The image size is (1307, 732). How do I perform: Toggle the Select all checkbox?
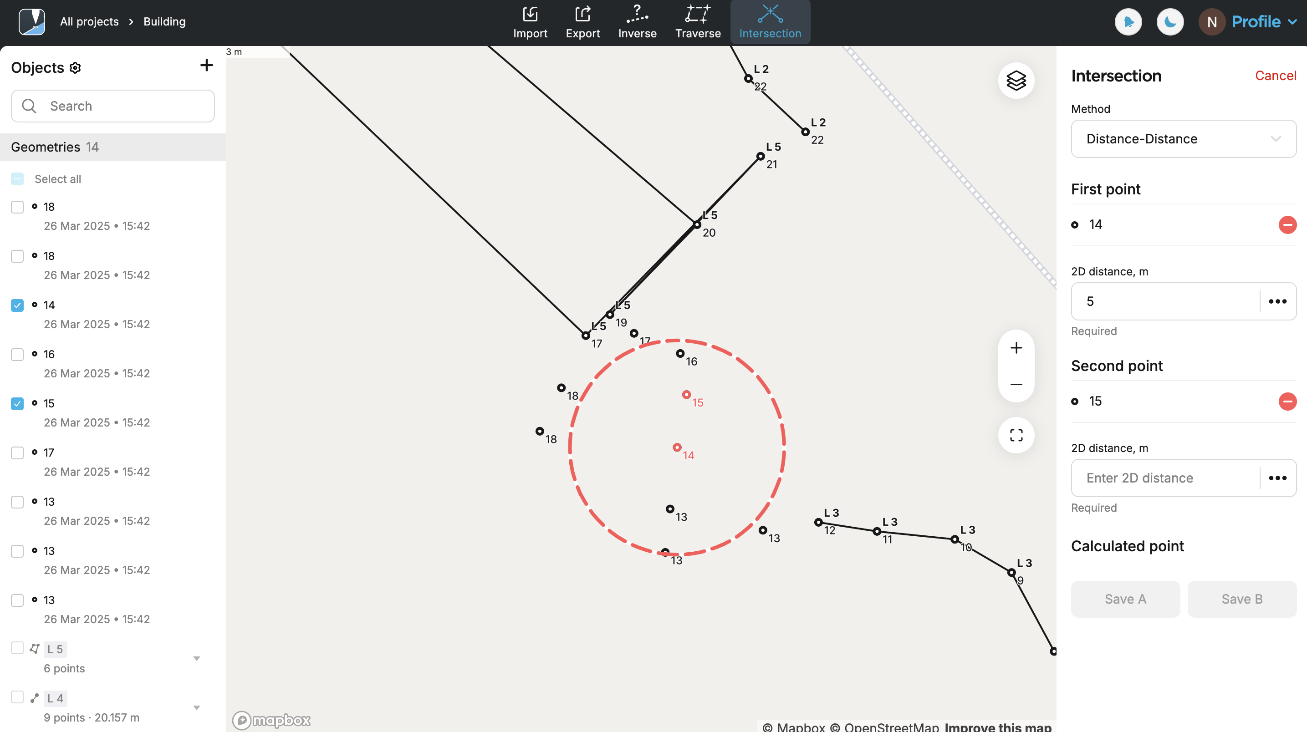[x=17, y=179]
